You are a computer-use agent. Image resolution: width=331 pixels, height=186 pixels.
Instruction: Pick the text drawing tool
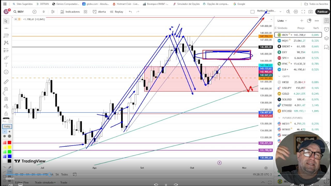point(6,65)
